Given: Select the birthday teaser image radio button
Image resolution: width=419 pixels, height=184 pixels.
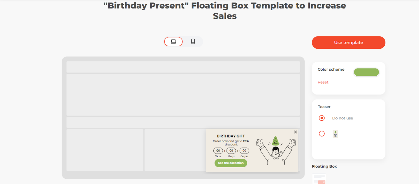Looking at the screenshot, I should point(322,134).
